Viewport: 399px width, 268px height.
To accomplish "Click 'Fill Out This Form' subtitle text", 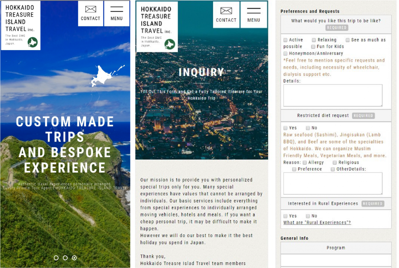I will click(201, 95).
